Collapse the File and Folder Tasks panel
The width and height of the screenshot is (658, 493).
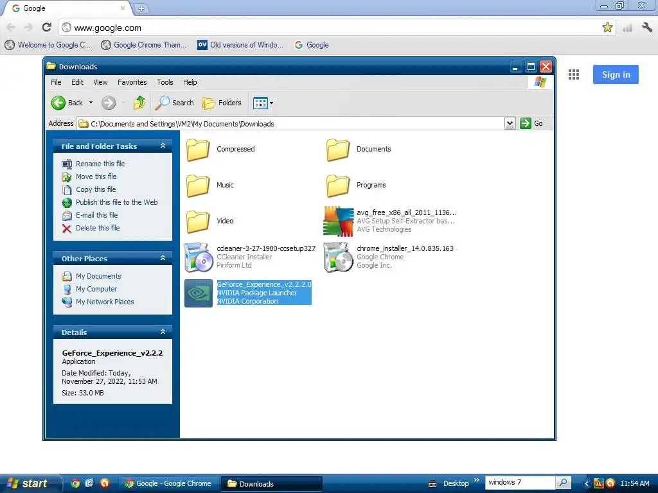[163, 146]
